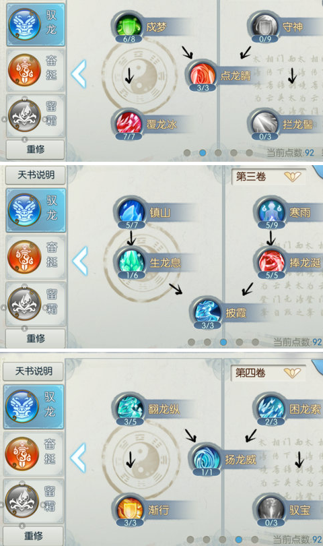Choose the 覆龙冰 skill icon

(129, 124)
